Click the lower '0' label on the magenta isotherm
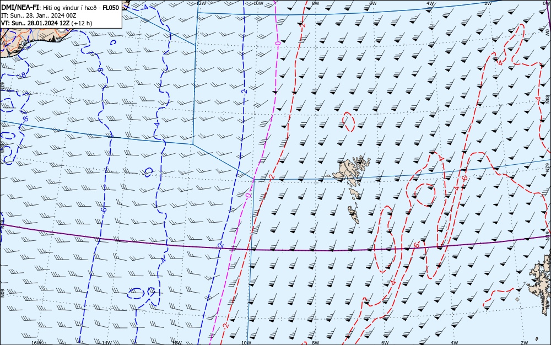 [249, 195]
